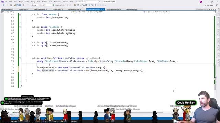Open the Save member navigation dropdown

pos(178,12)
